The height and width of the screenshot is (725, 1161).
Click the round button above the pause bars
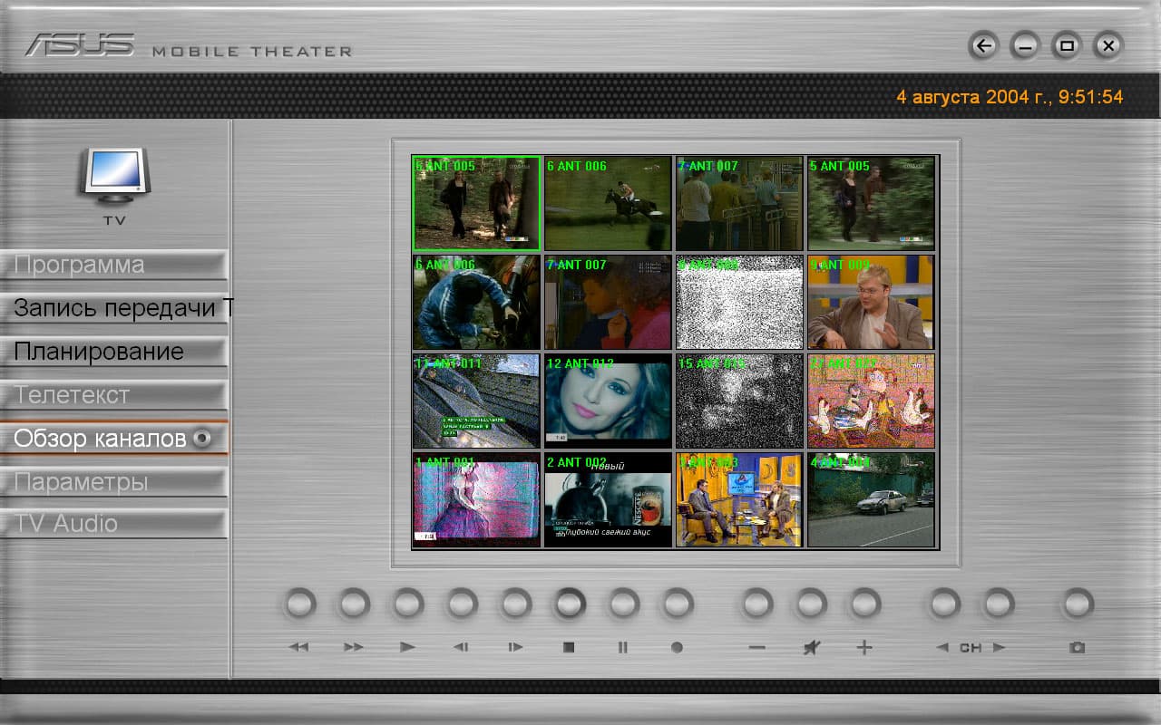point(623,604)
